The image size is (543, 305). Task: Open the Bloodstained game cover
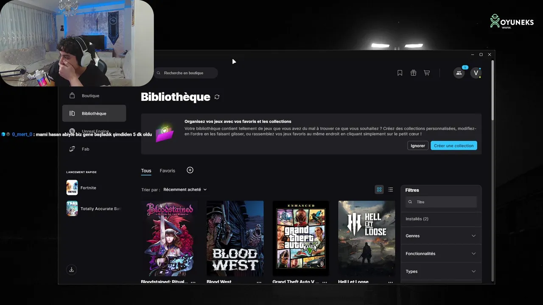point(169,238)
